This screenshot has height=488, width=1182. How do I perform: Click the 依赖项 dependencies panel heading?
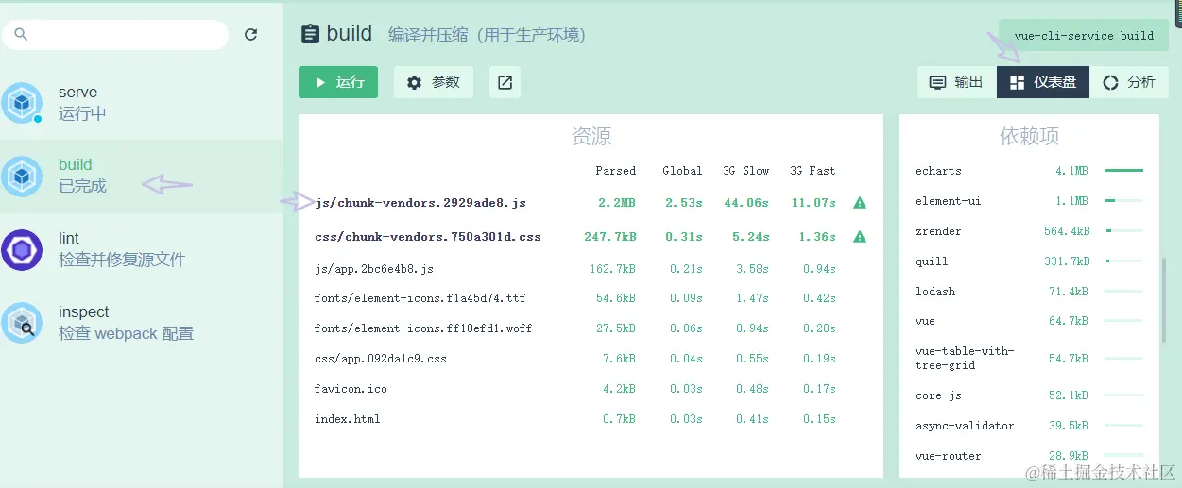coord(1029,137)
